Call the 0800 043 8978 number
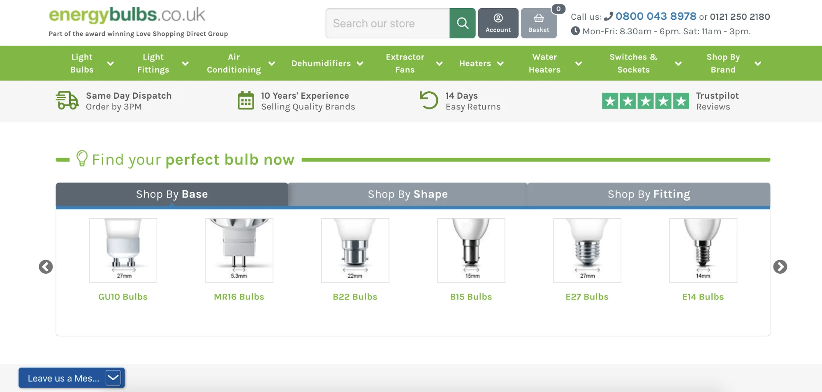The height and width of the screenshot is (392, 822). (x=656, y=16)
